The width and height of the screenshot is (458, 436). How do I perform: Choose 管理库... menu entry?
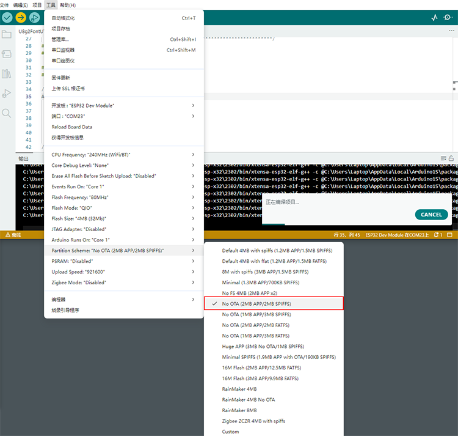click(123, 39)
